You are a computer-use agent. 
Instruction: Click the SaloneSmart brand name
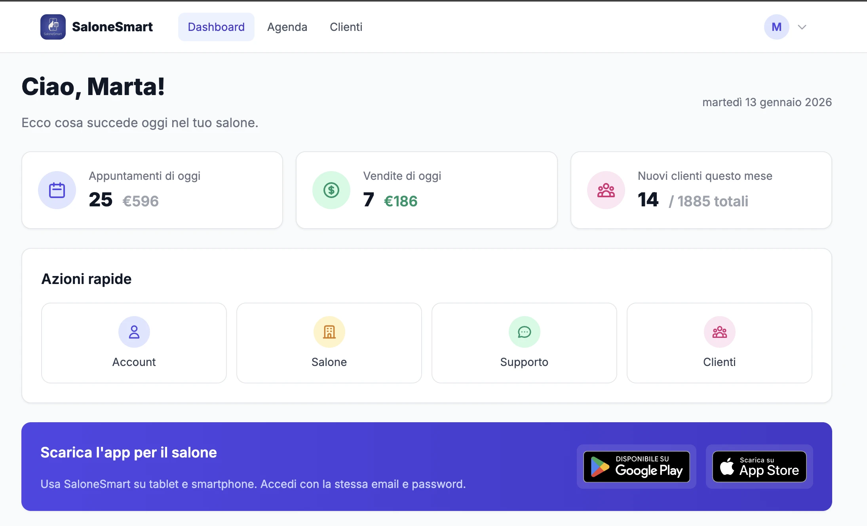click(112, 27)
